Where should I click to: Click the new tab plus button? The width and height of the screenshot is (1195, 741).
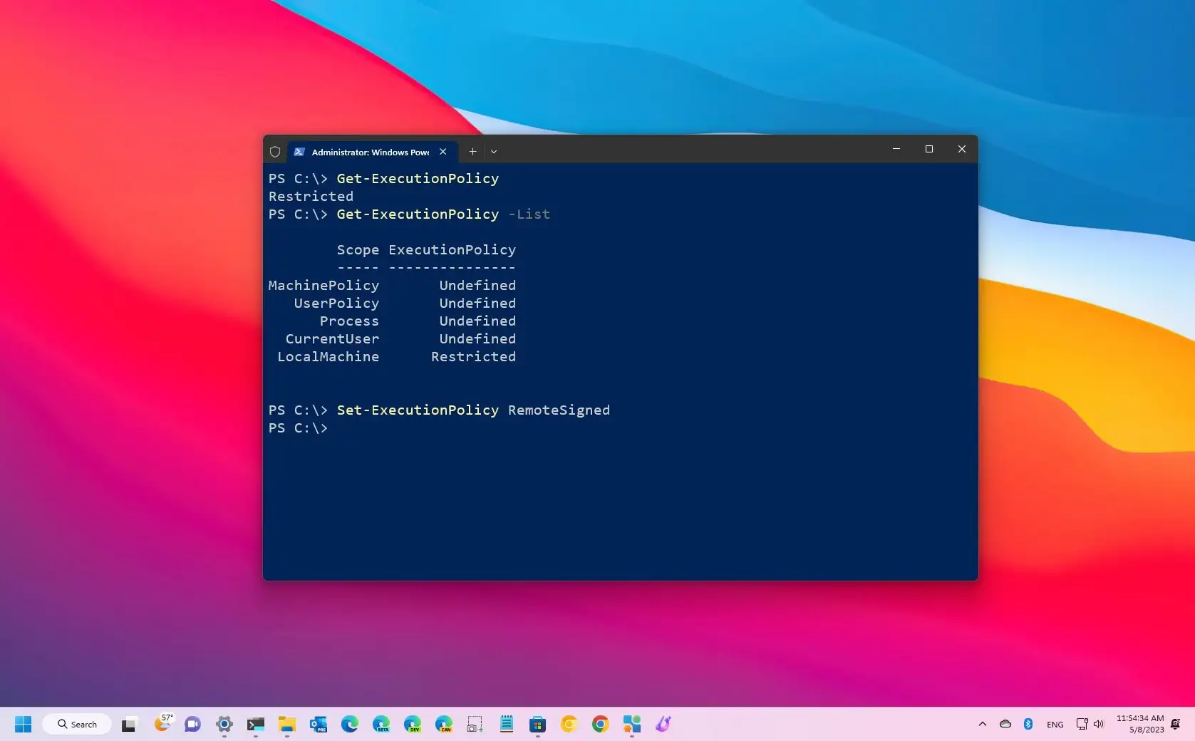click(472, 151)
